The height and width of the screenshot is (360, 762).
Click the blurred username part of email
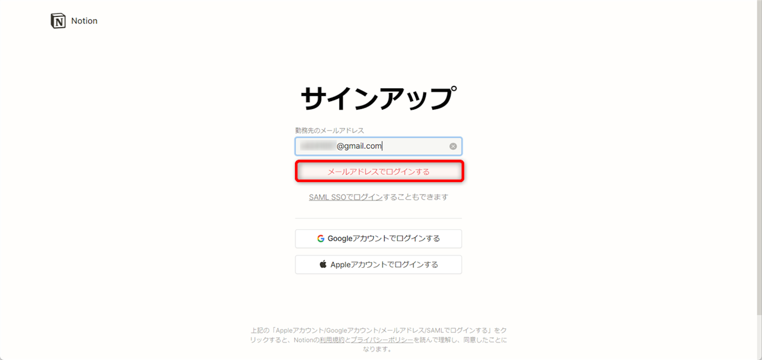(x=318, y=146)
